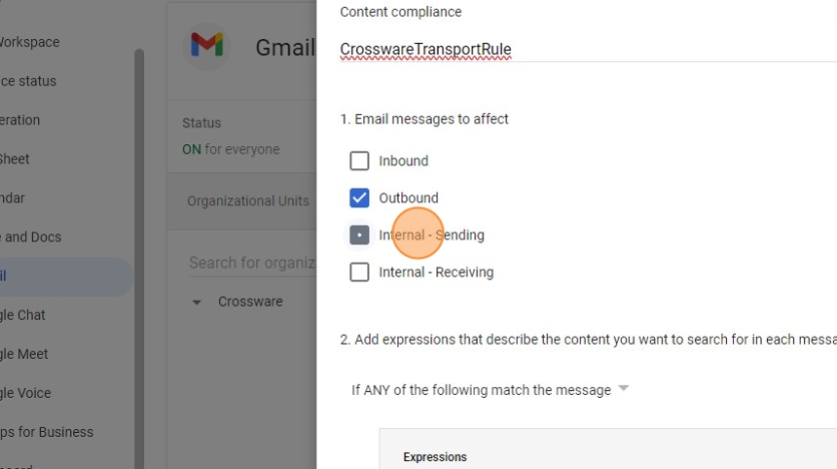Select the Crossware organizational unit
This screenshot has width=837, height=469.
coord(250,302)
